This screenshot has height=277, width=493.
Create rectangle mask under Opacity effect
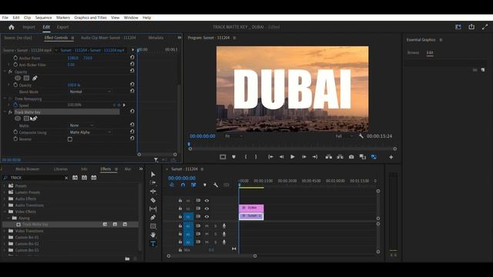[x=26, y=78]
